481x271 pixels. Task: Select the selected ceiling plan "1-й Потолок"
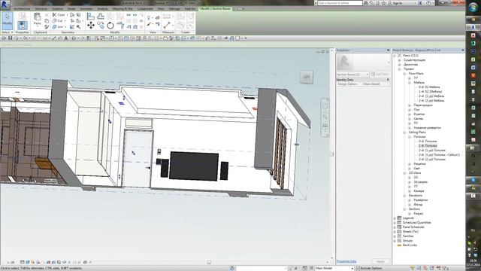(x=428, y=146)
